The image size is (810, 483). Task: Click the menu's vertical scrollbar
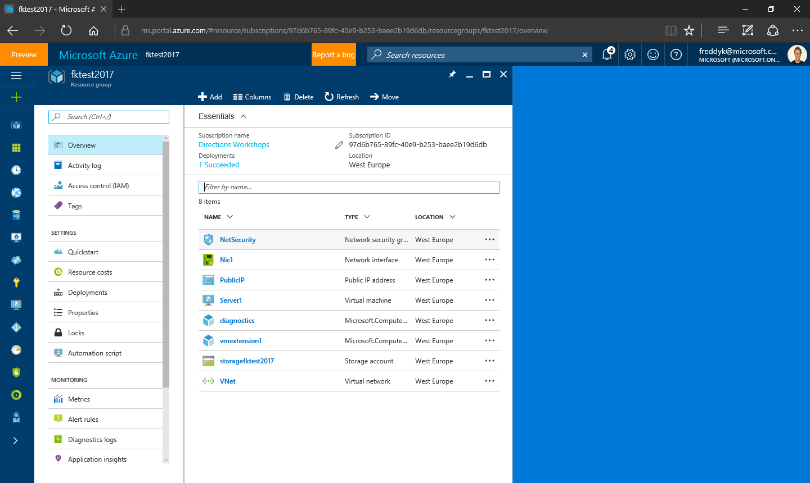pyautogui.click(x=166, y=264)
